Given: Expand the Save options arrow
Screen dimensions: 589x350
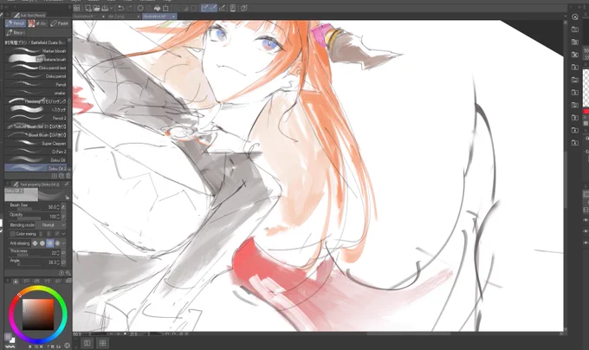Looking at the screenshot, I should coord(111,8).
